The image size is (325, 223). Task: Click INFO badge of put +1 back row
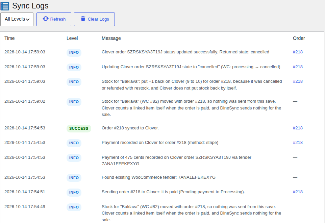pos(74,82)
